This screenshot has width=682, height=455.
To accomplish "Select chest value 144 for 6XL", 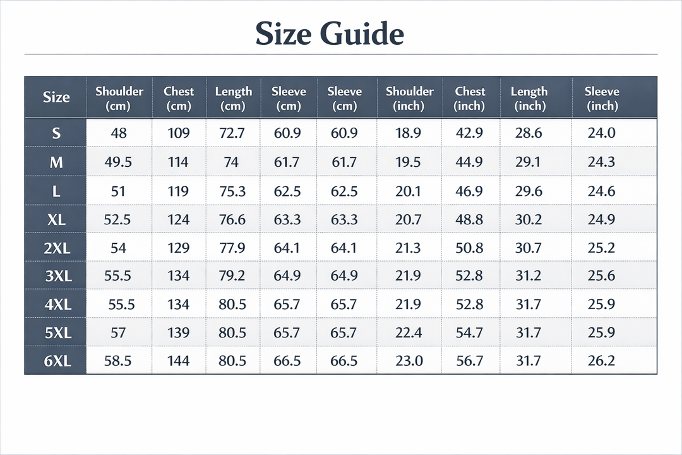I will [x=178, y=361].
